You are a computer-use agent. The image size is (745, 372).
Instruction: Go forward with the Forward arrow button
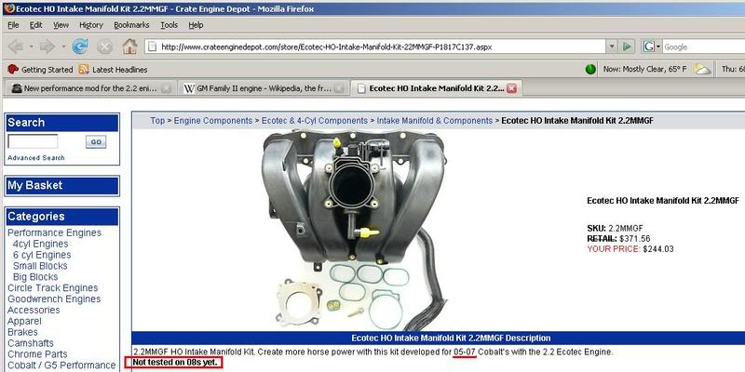point(47,46)
